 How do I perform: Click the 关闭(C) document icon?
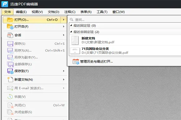(11, 105)
